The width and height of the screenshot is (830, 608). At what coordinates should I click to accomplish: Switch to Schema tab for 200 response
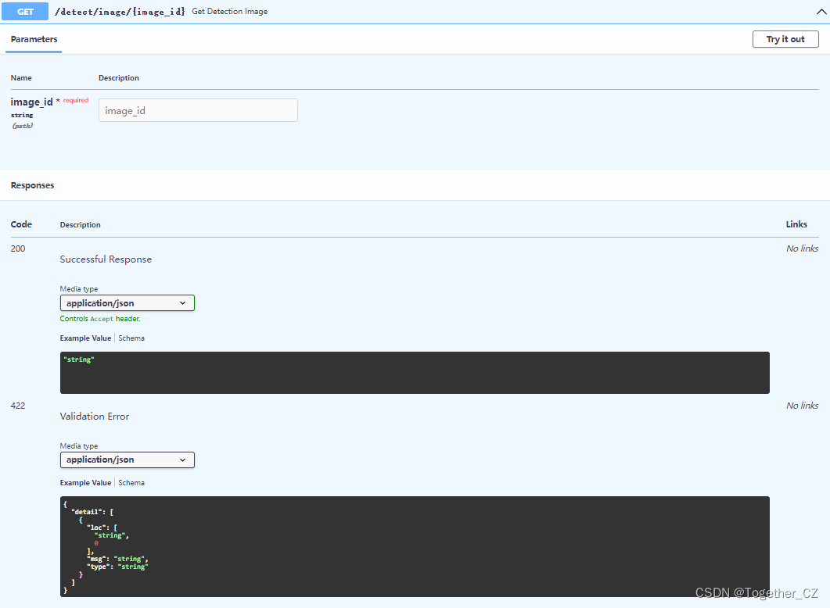[x=131, y=338]
